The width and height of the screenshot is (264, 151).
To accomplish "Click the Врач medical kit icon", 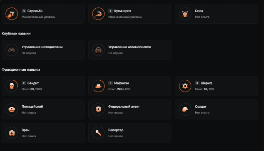I will pos(12,133).
